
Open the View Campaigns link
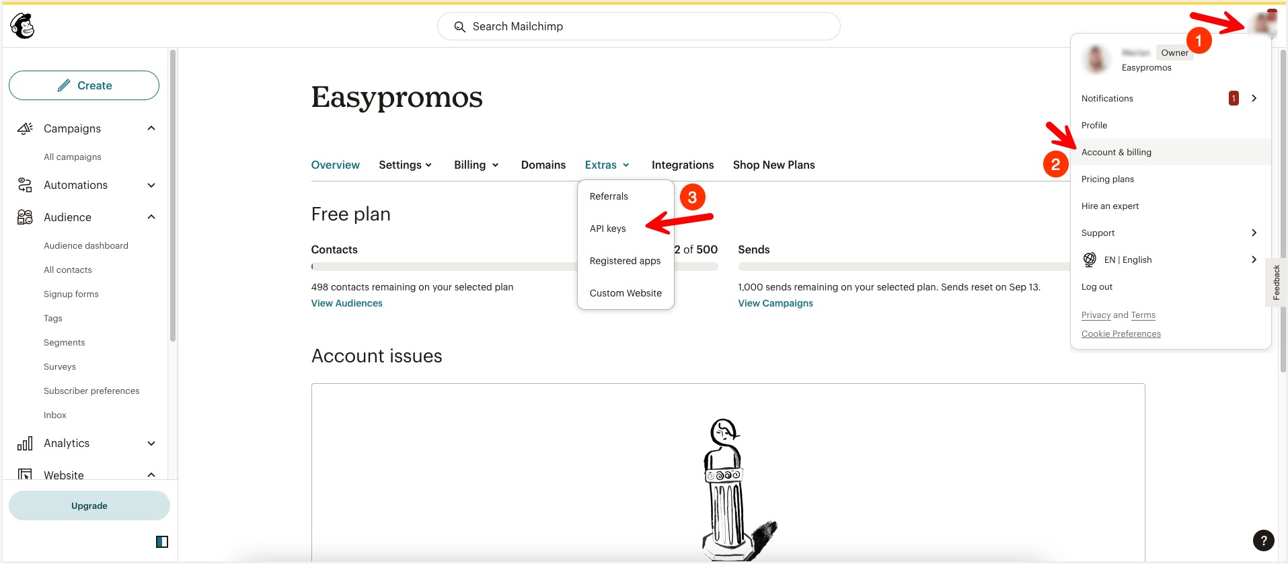click(x=775, y=303)
